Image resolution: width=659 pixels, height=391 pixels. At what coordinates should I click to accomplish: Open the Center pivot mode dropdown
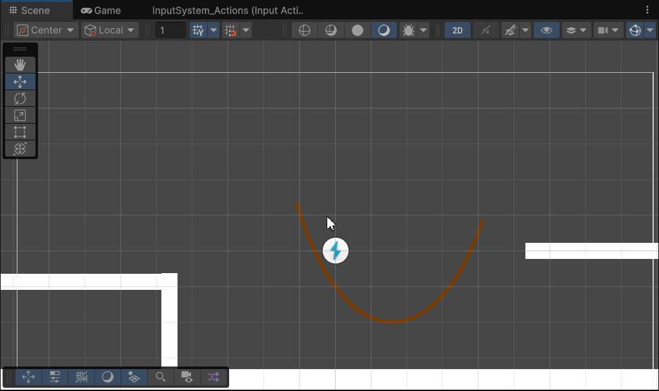tap(45, 30)
